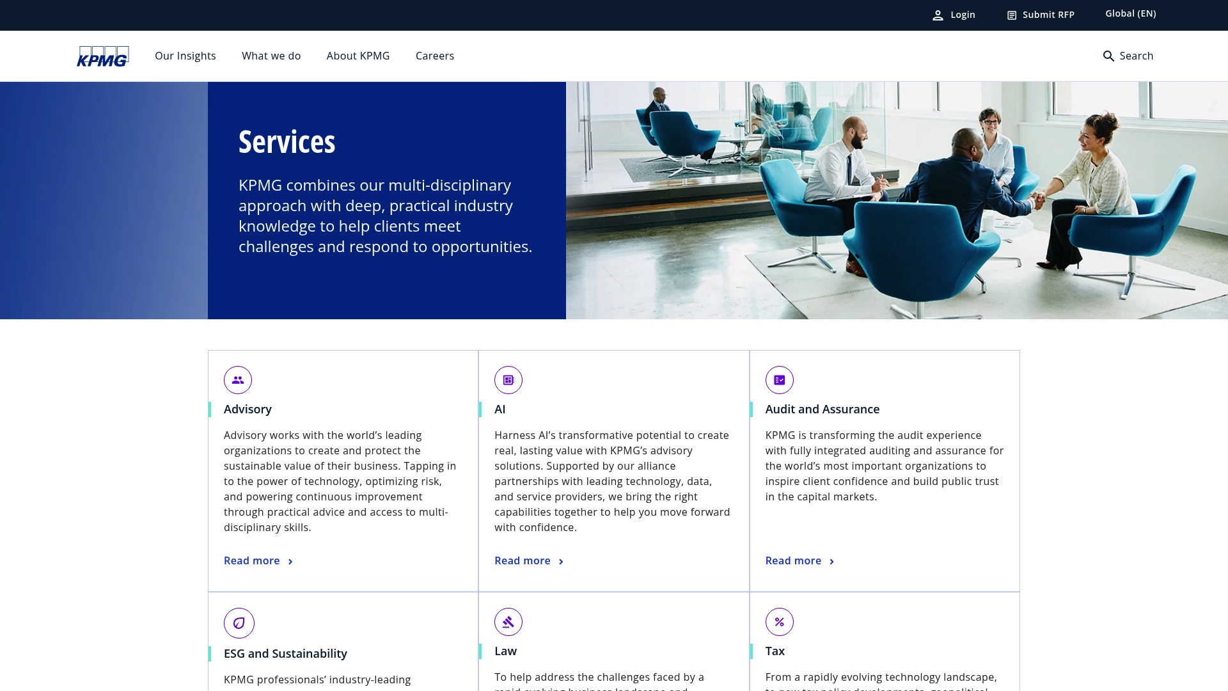
Task: Click the Law gavel icon
Action: [x=508, y=622]
